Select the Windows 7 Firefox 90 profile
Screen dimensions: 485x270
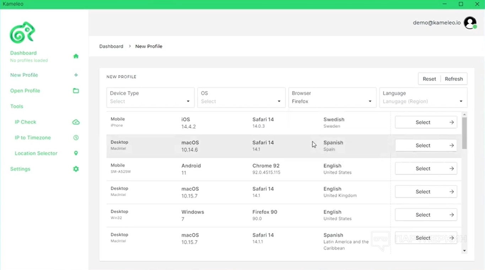click(x=426, y=215)
